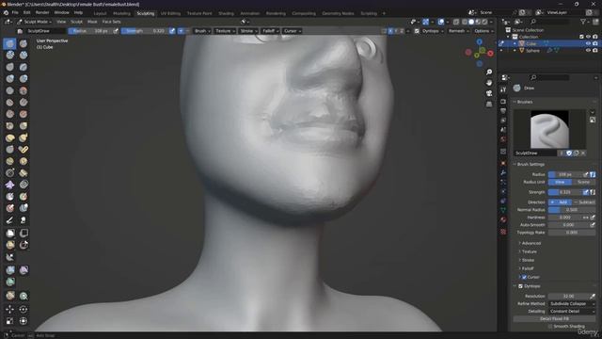Toggle Dyntopo checkbox in properties panel
The height and width of the screenshot is (339, 602).
click(x=520, y=286)
